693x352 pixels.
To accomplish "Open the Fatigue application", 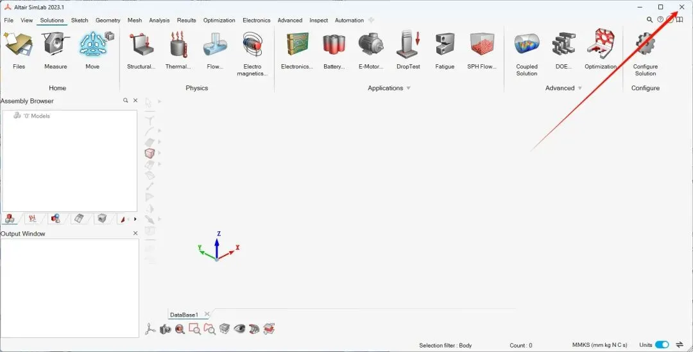I will pos(445,50).
